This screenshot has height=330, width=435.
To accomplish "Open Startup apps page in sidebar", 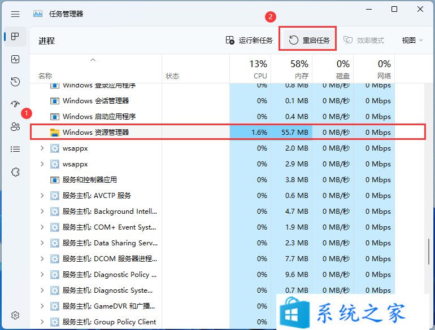I will [x=15, y=104].
